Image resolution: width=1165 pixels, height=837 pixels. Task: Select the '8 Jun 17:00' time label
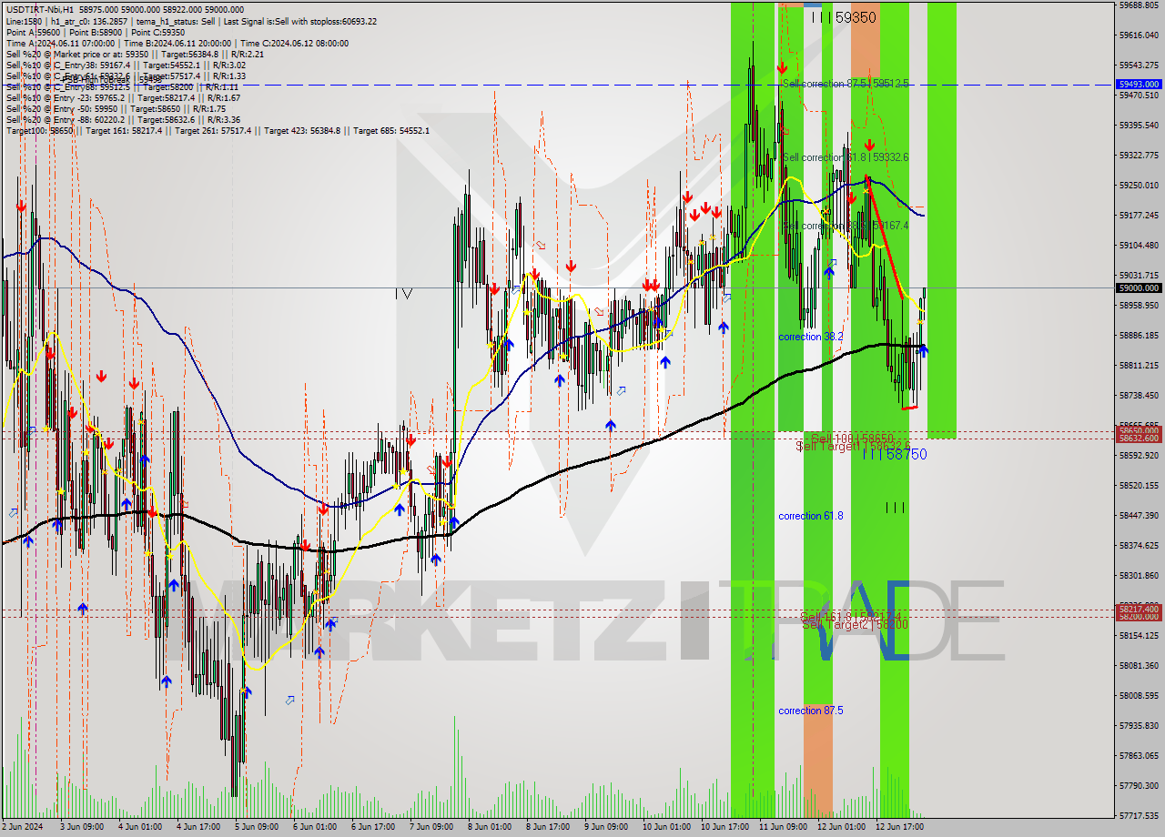(x=547, y=828)
